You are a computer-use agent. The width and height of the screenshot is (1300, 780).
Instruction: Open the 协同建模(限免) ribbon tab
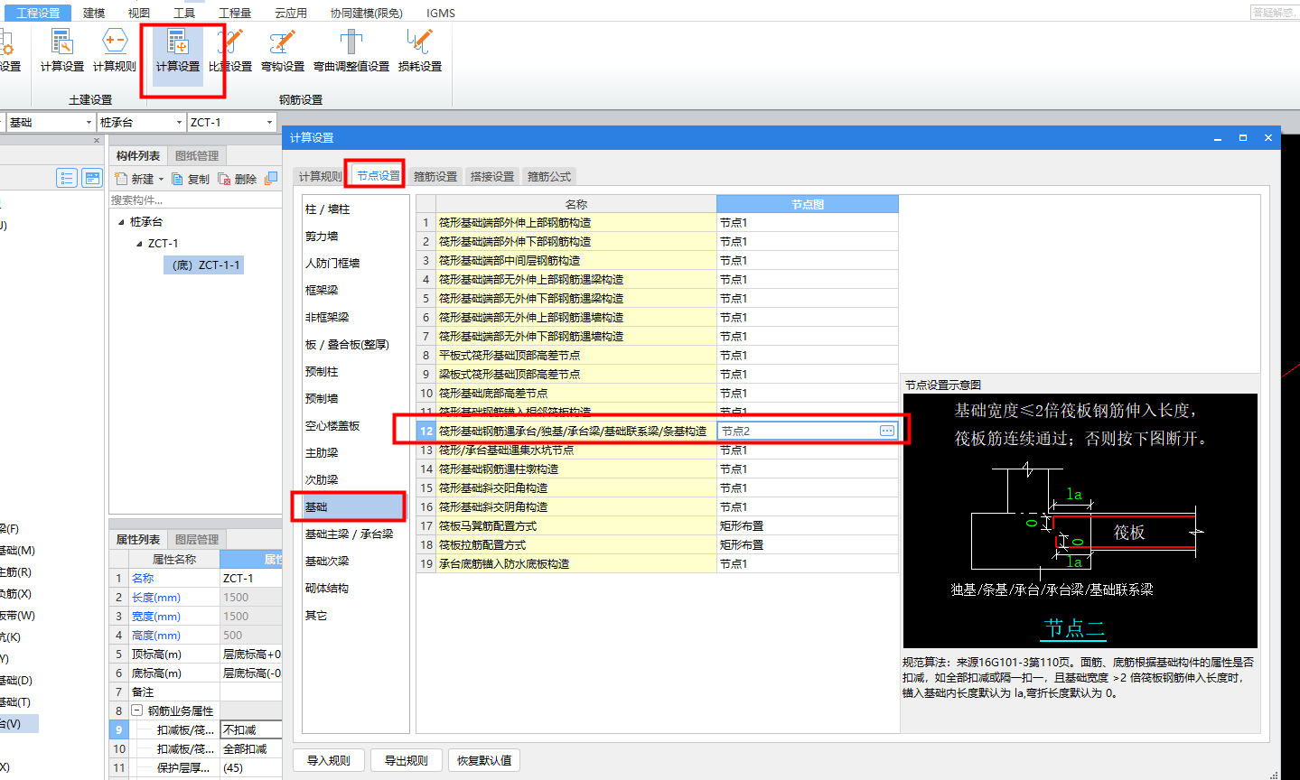click(366, 13)
